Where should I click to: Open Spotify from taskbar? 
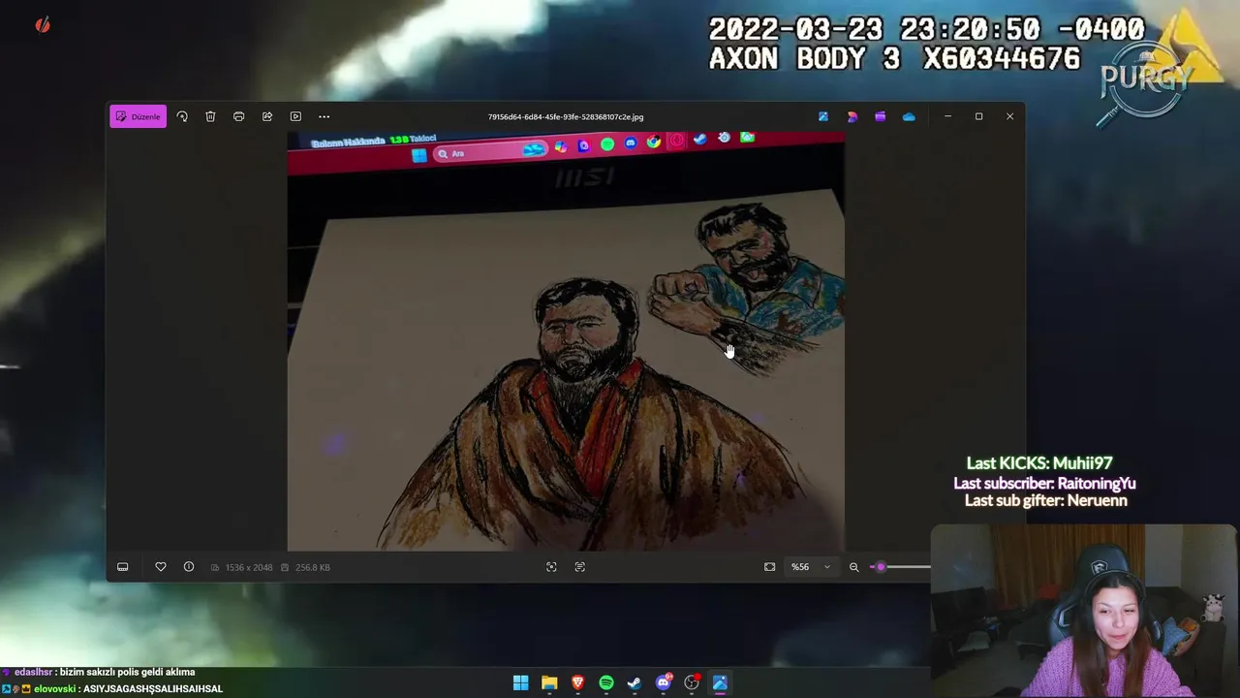tap(606, 682)
